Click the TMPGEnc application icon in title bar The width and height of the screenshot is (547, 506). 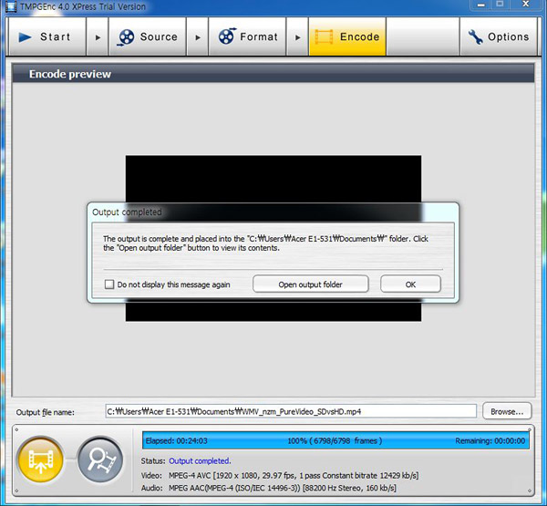[11, 6]
